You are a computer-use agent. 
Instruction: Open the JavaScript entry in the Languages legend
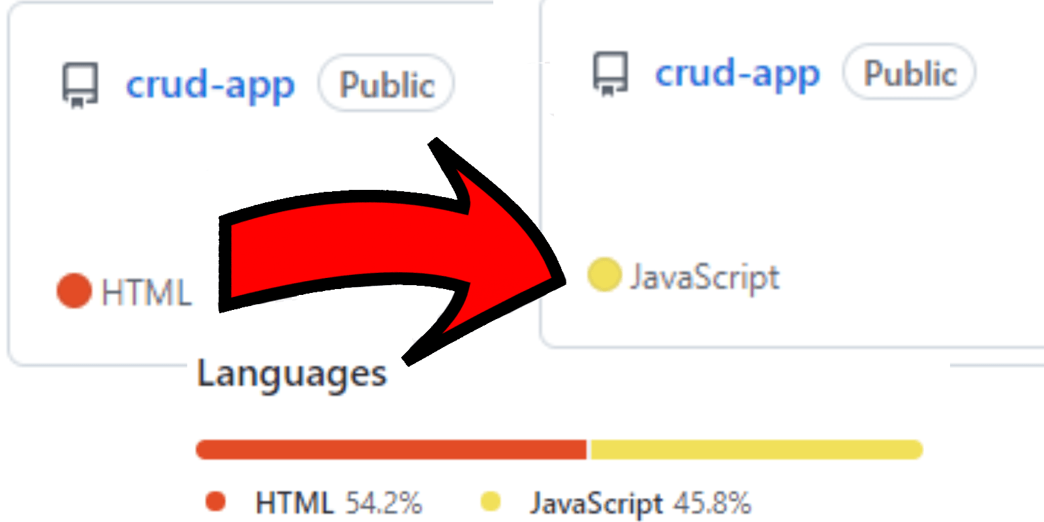point(596,503)
